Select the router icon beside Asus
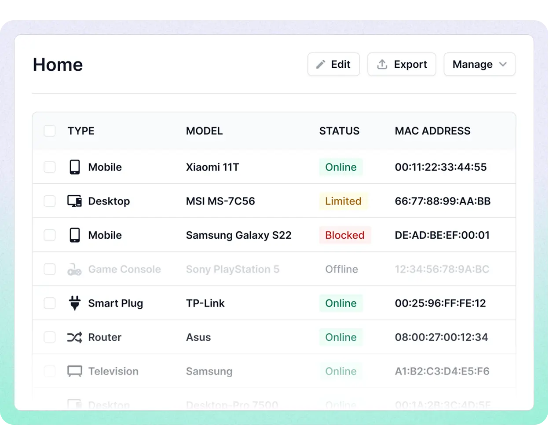This screenshot has height=445, width=549. click(75, 337)
